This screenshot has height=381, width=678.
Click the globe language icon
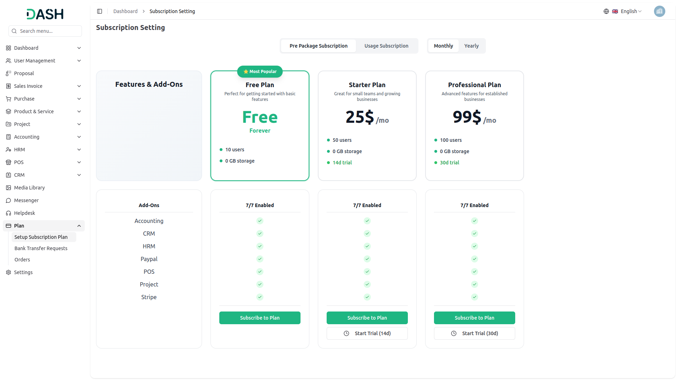[x=606, y=11]
